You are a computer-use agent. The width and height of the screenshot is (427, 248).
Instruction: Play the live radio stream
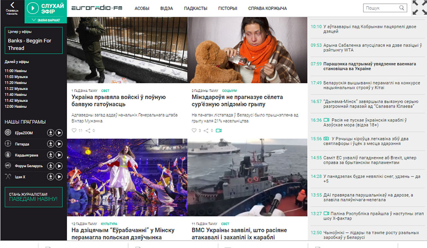point(33,9)
